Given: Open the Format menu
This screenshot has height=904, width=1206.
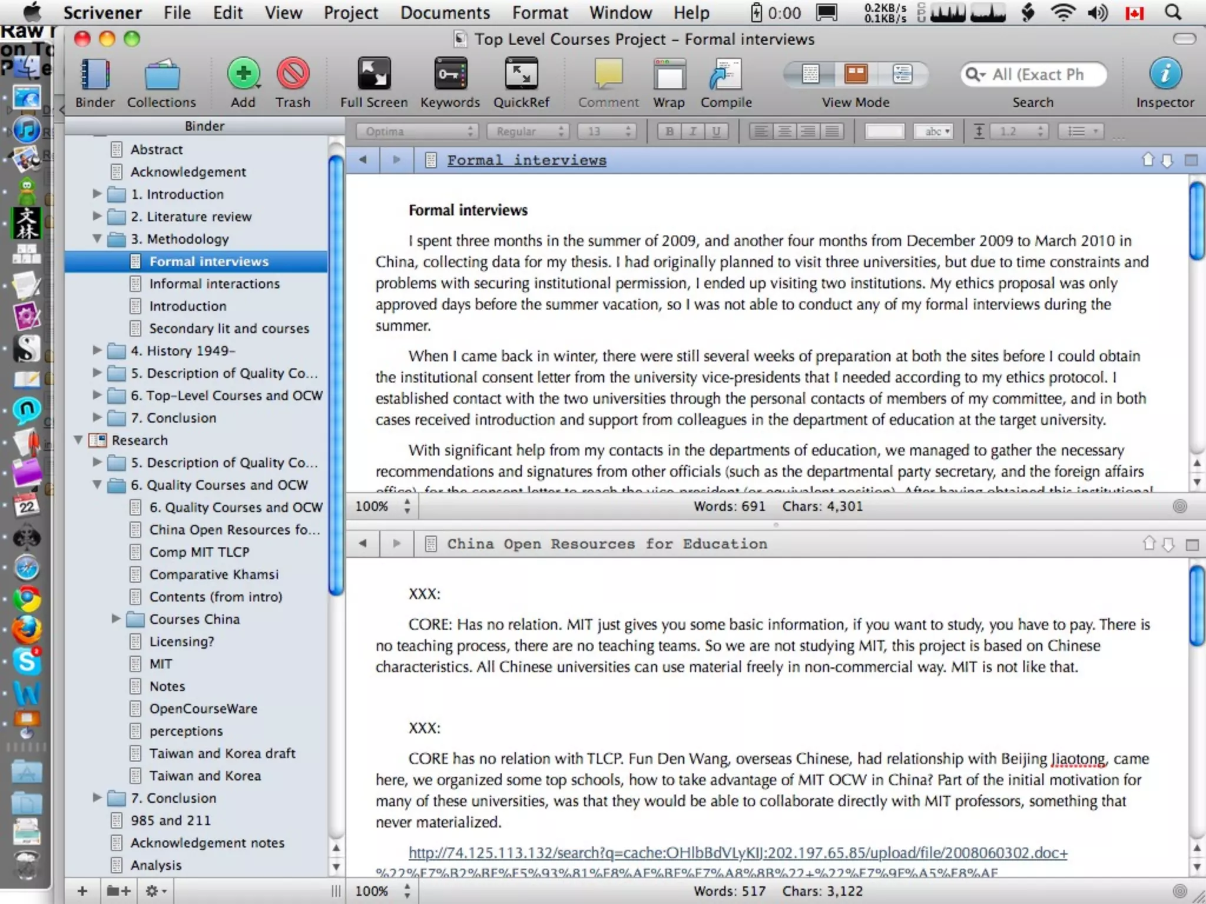Looking at the screenshot, I should coord(540,12).
